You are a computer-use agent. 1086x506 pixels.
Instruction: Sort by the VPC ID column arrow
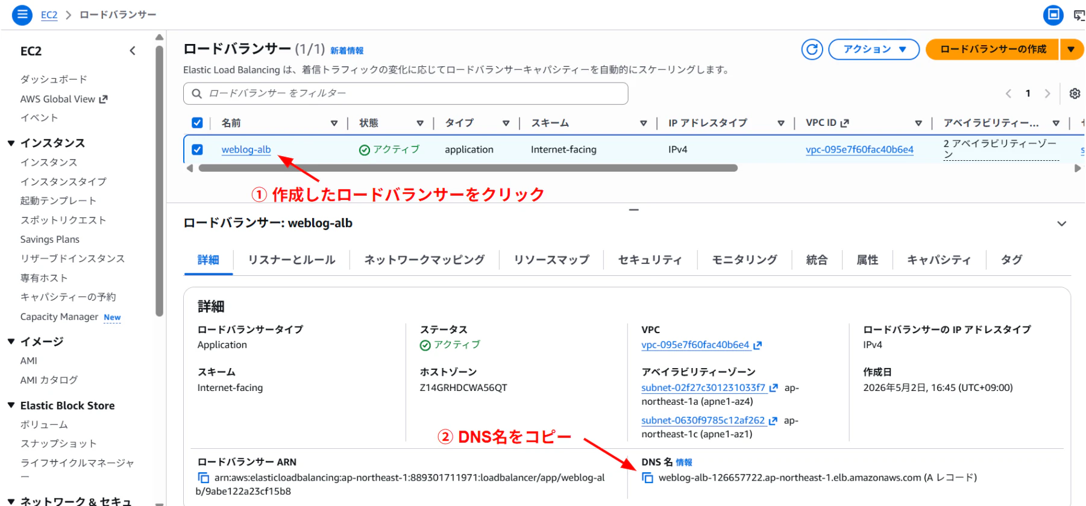pyautogui.click(x=918, y=123)
